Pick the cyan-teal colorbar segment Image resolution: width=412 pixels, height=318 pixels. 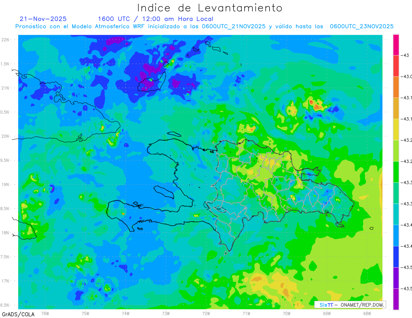click(x=396, y=214)
